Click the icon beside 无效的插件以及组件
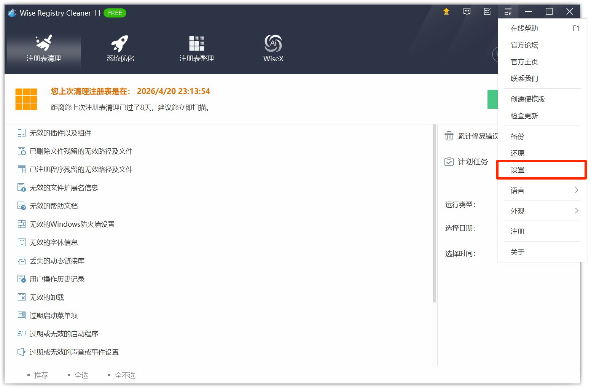This screenshot has width=591, height=388. point(22,133)
